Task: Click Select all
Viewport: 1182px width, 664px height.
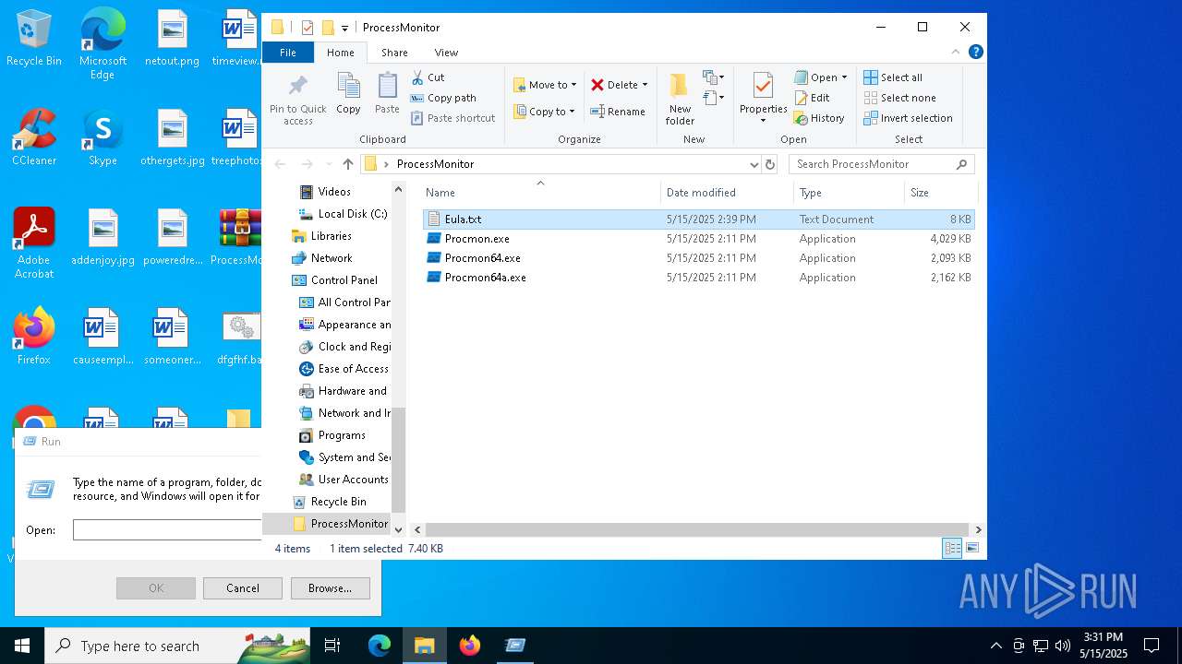Action: click(893, 77)
